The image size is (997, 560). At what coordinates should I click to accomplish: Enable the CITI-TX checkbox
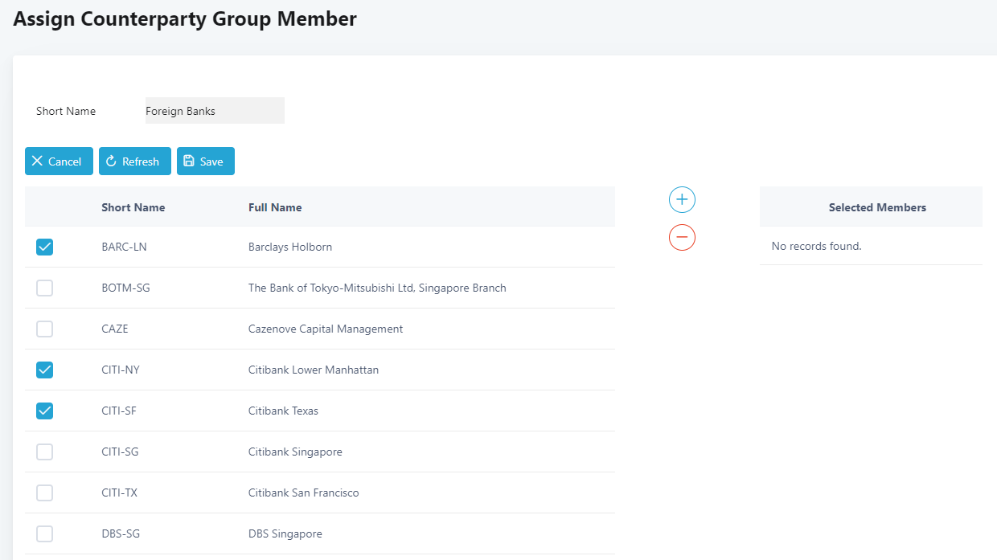coord(45,493)
